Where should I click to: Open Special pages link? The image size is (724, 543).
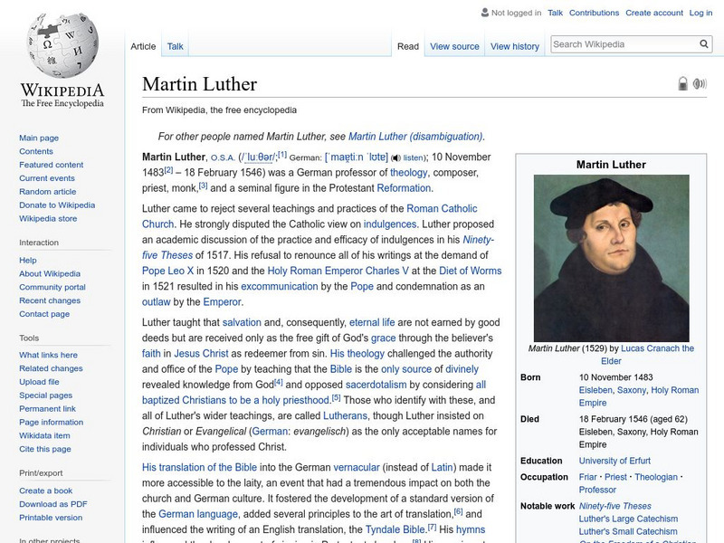pyautogui.click(x=46, y=395)
